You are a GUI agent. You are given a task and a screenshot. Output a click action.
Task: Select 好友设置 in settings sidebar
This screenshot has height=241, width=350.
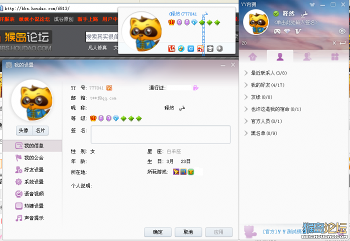pyautogui.click(x=32, y=170)
